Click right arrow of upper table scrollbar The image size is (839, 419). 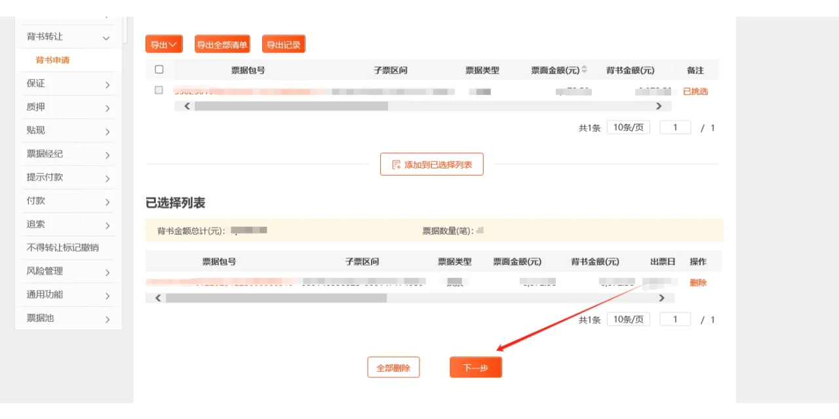click(x=659, y=106)
